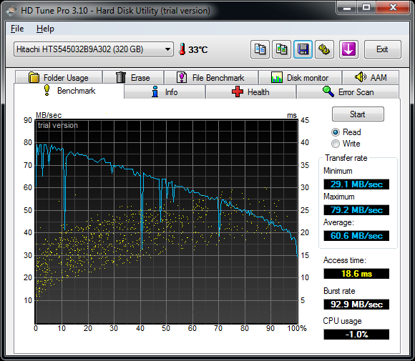Image resolution: width=415 pixels, height=361 pixels.
Task: Open options via the wrench icon
Action: coord(324,49)
